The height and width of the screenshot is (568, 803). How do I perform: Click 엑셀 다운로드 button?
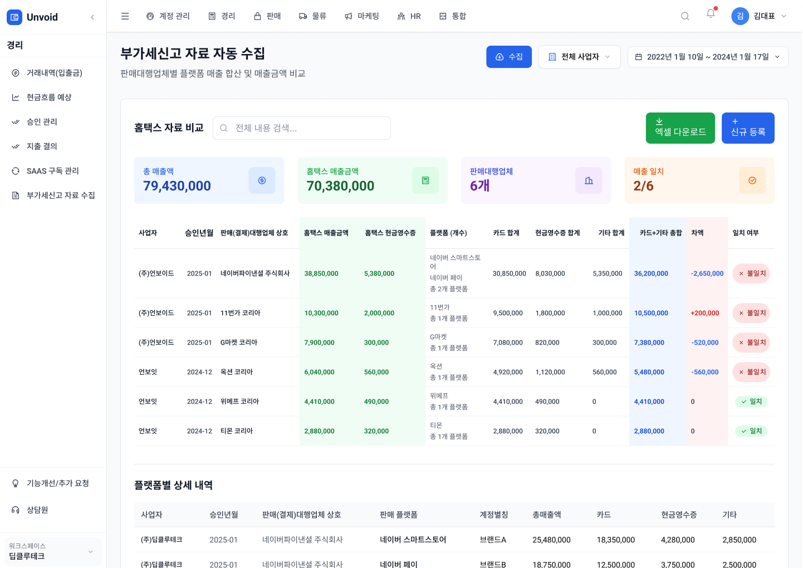(x=680, y=128)
